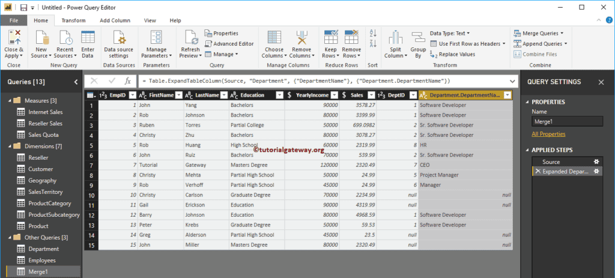
Task: Open the All Properties link
Action: coord(548,134)
